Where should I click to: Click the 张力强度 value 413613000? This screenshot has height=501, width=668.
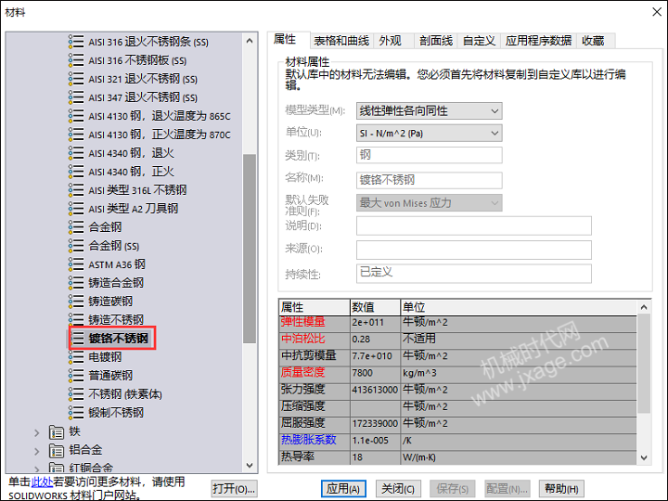375,390
